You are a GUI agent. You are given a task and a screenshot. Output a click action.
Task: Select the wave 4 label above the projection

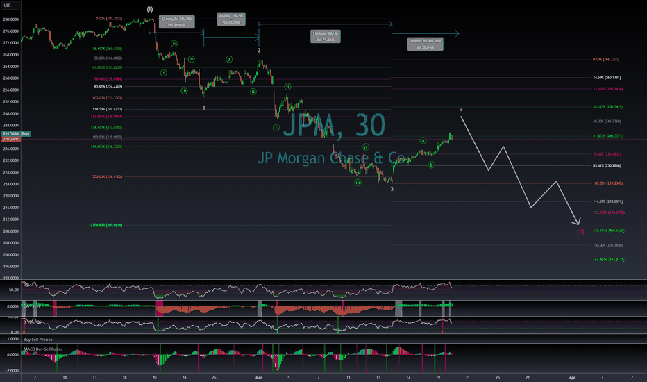[x=461, y=110]
